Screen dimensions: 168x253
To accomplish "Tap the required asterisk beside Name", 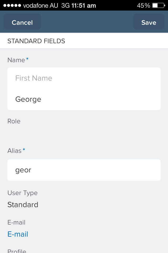I will tap(27, 60).
